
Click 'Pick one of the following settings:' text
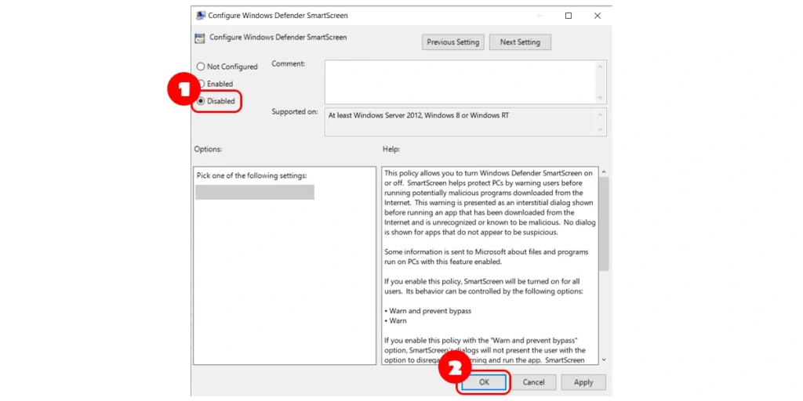(x=252, y=175)
